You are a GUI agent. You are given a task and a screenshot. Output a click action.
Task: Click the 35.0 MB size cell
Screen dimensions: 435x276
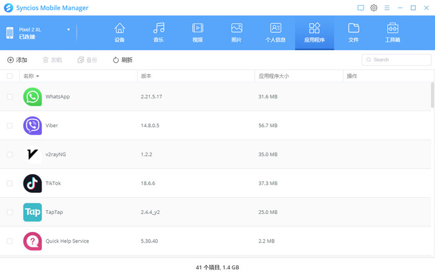(x=268, y=154)
